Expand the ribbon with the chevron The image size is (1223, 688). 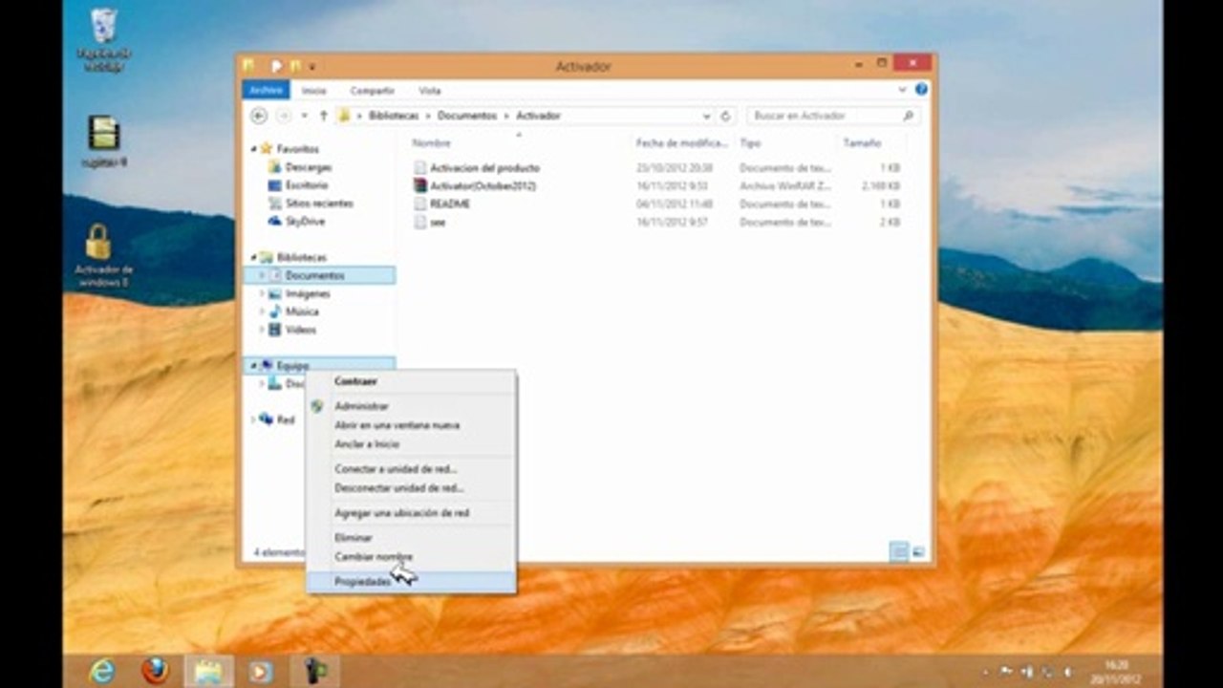(x=902, y=89)
